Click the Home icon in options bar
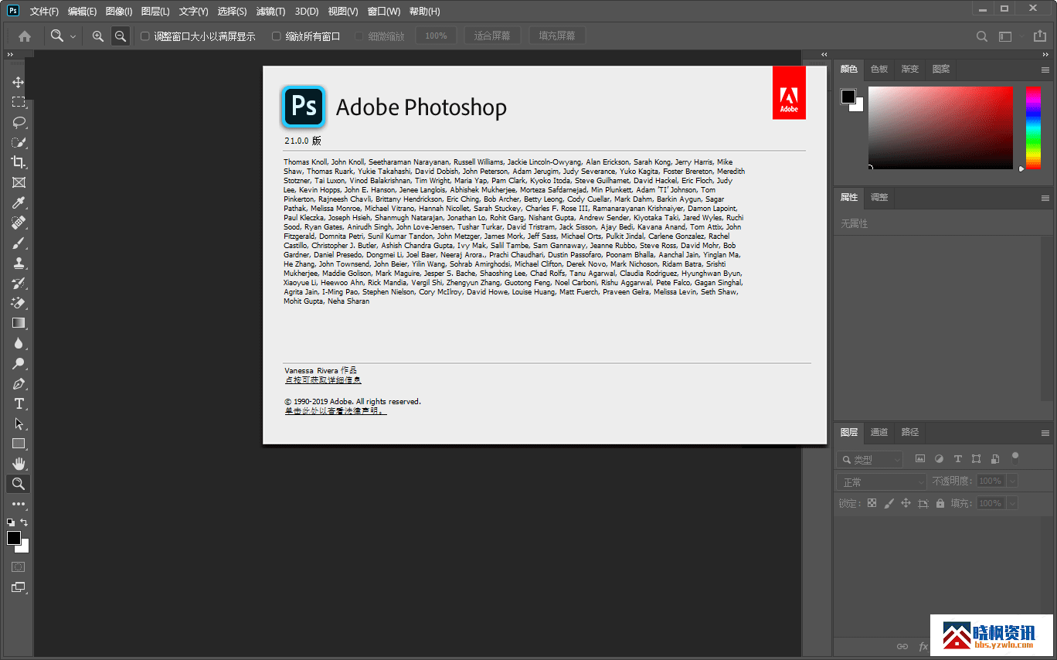The width and height of the screenshot is (1057, 660). (25, 36)
